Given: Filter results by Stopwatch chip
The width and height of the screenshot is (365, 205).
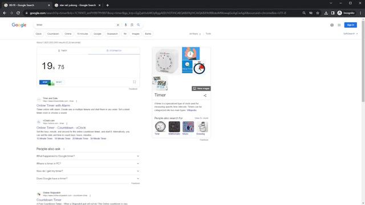Looking at the screenshot, I should pos(112,34).
